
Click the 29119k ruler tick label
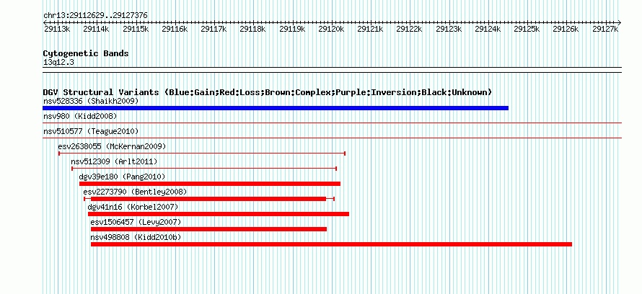coord(292,29)
